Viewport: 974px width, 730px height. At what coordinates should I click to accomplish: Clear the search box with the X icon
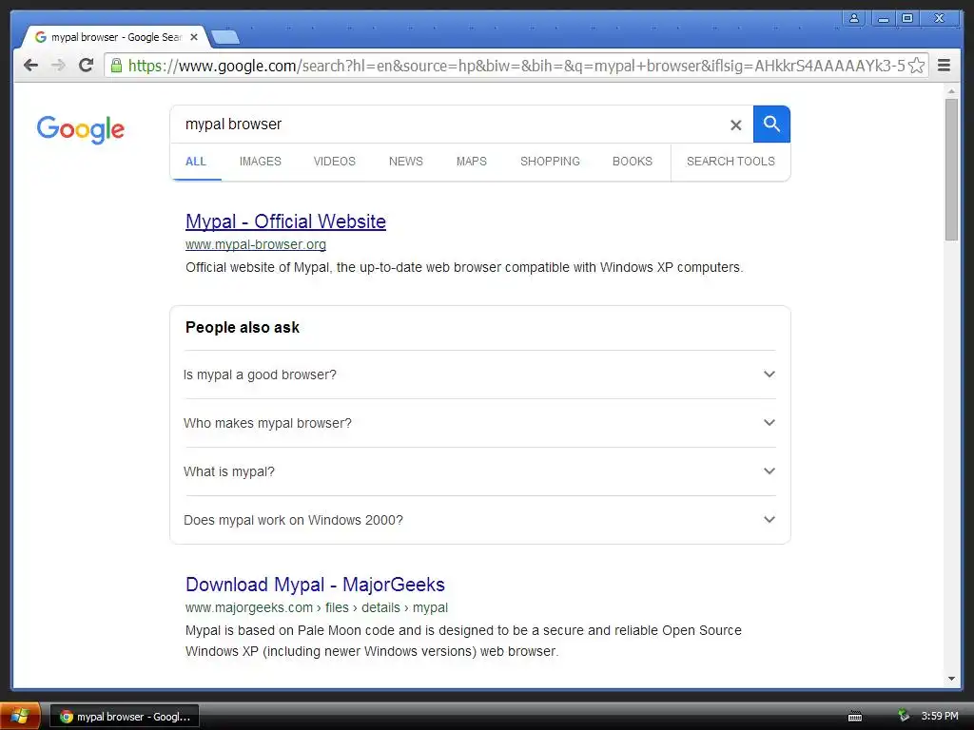pos(736,125)
